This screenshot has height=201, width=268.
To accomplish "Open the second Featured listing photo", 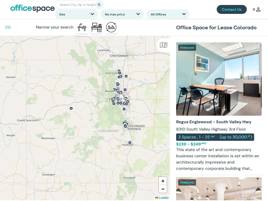I will point(219,189).
